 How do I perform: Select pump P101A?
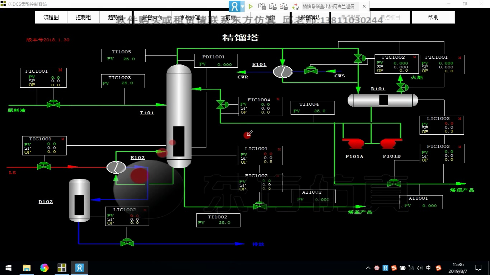(x=354, y=143)
